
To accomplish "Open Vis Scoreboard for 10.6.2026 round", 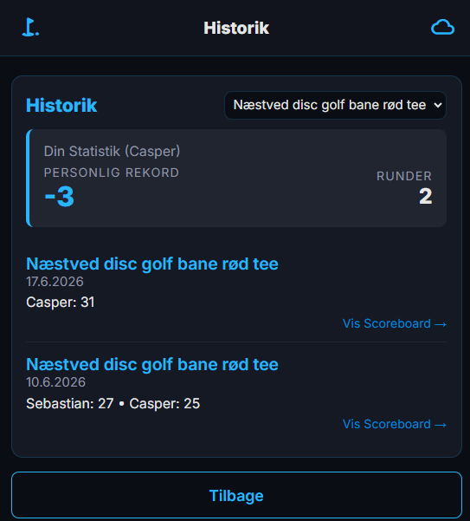I will click(x=395, y=424).
